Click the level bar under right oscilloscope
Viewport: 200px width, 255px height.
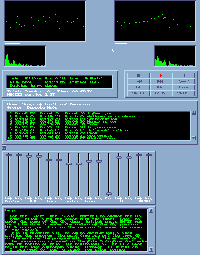[121, 43]
